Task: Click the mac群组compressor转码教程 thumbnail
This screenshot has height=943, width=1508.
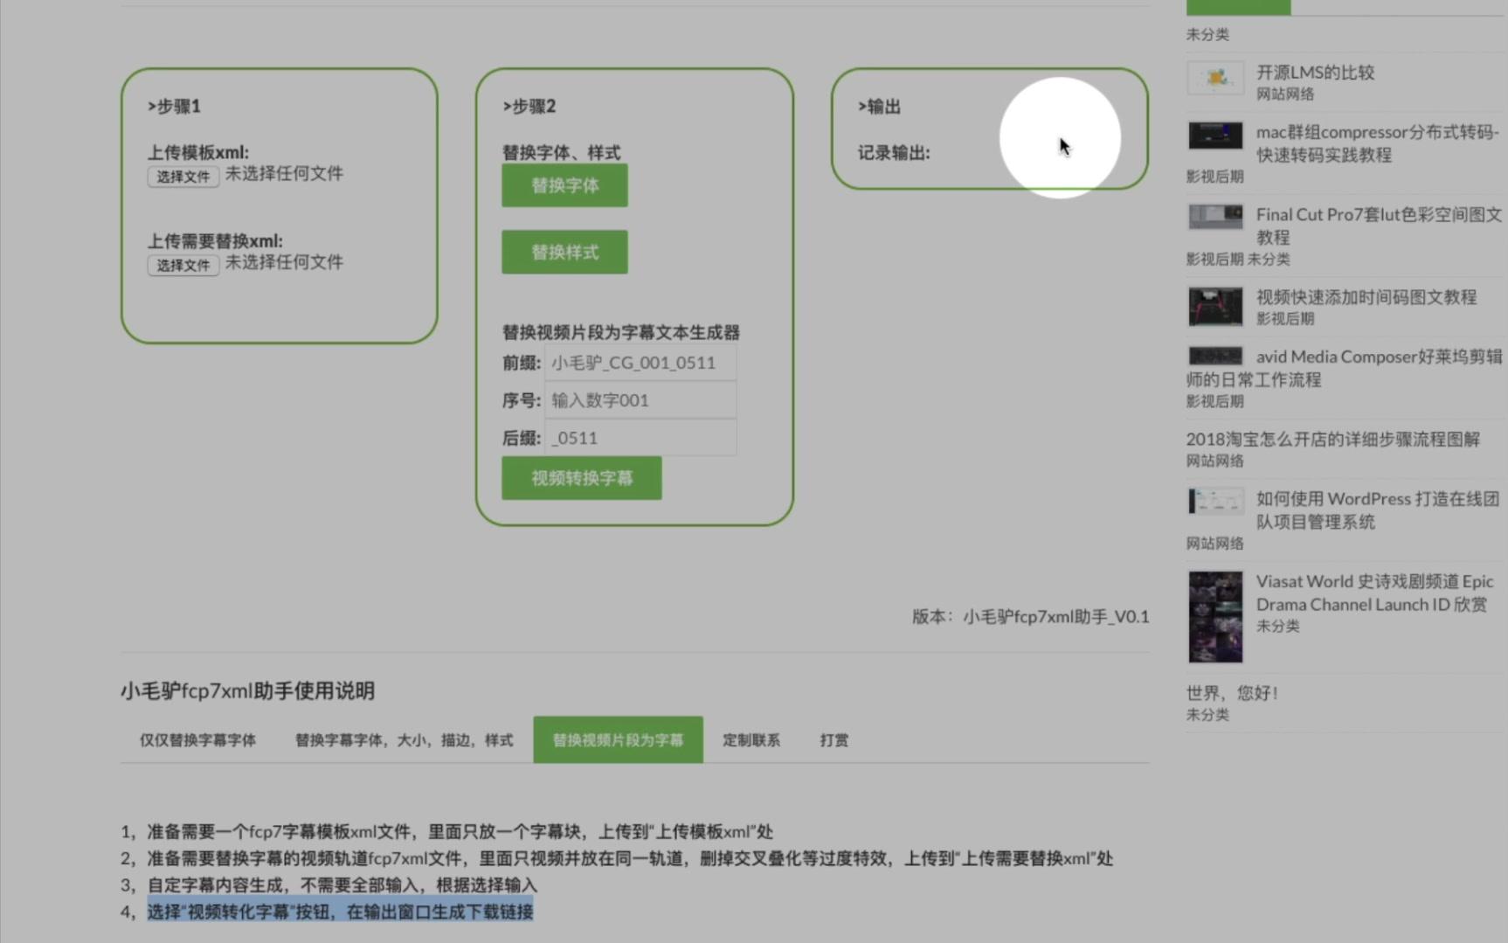Action: (1214, 135)
